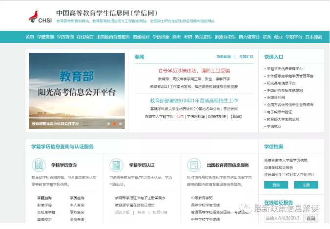The height and width of the screenshot is (229, 330).
Task: Open 新生学籍 link
Action: [44, 205]
